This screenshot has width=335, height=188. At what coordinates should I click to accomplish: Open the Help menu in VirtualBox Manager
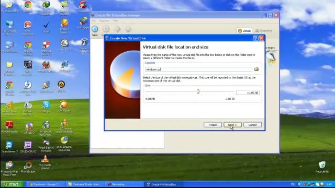(115, 21)
